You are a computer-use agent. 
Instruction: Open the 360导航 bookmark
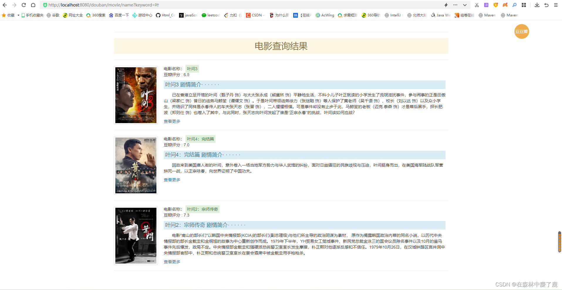pyautogui.click(x=371, y=15)
